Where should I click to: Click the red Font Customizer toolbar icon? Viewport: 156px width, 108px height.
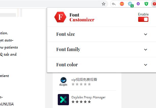[x=153, y=4]
